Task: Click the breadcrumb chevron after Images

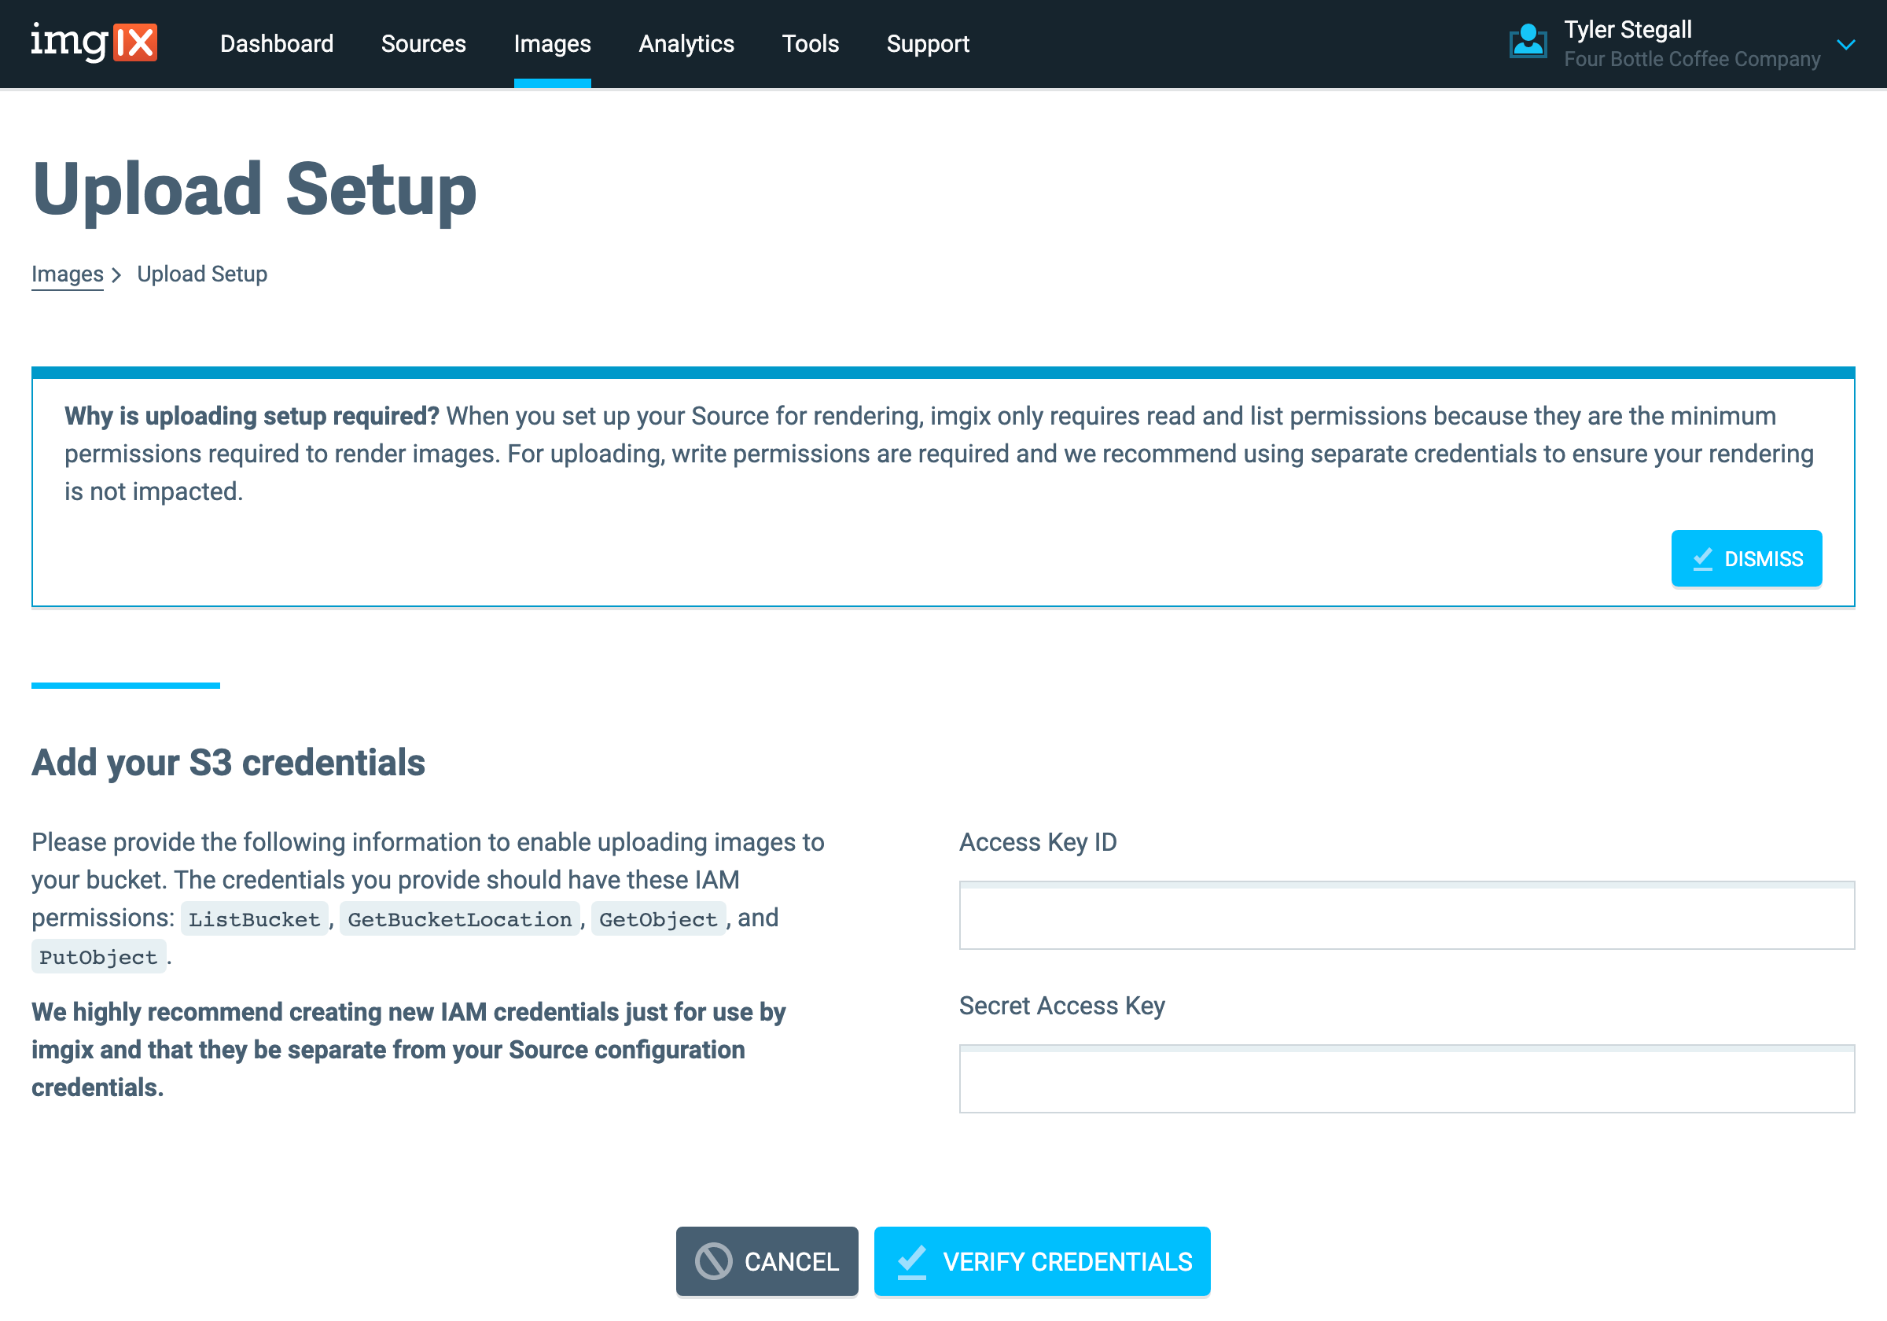Action: click(x=119, y=274)
